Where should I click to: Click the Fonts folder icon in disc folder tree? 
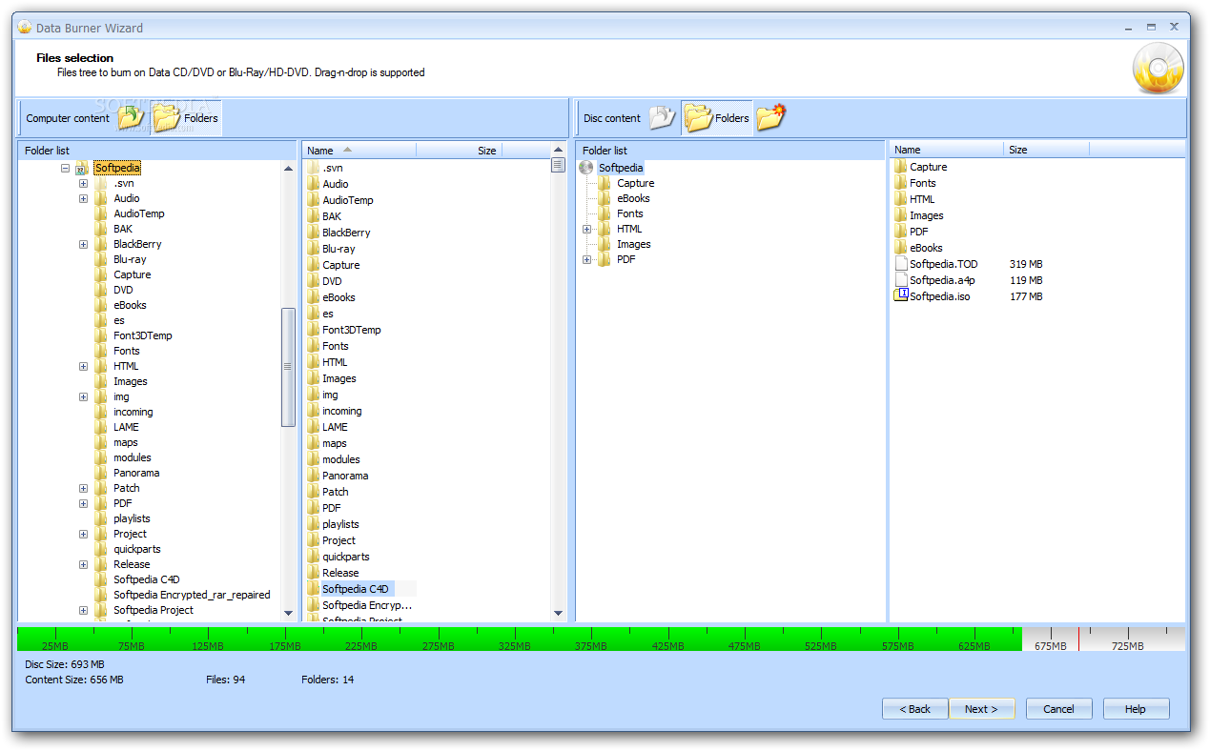click(x=605, y=213)
